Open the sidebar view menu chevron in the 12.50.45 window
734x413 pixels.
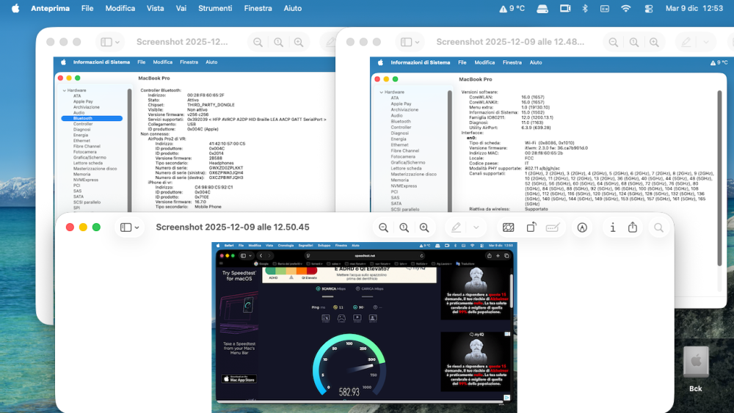(137, 228)
